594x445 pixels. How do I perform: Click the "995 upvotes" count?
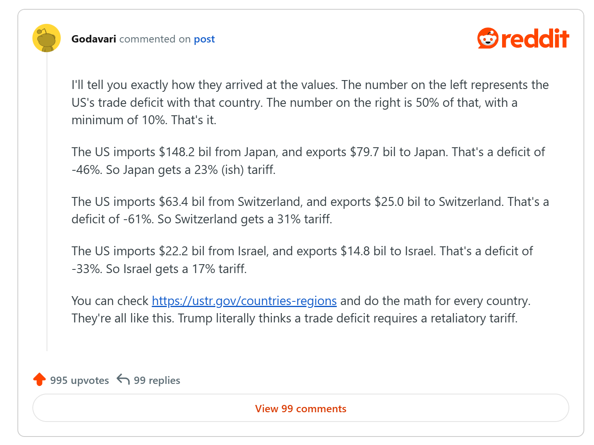pyautogui.click(x=79, y=380)
